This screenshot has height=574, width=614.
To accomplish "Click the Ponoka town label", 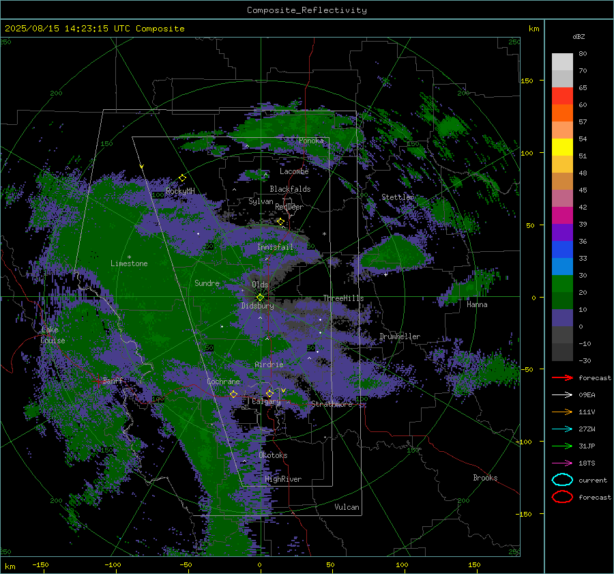I will click(x=311, y=141).
